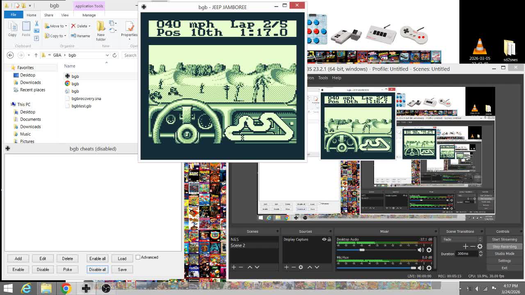Viewport: 525px width, 295px height.
Task: Open transition properties gear in Scene Transitions
Action: pyautogui.click(x=480, y=246)
